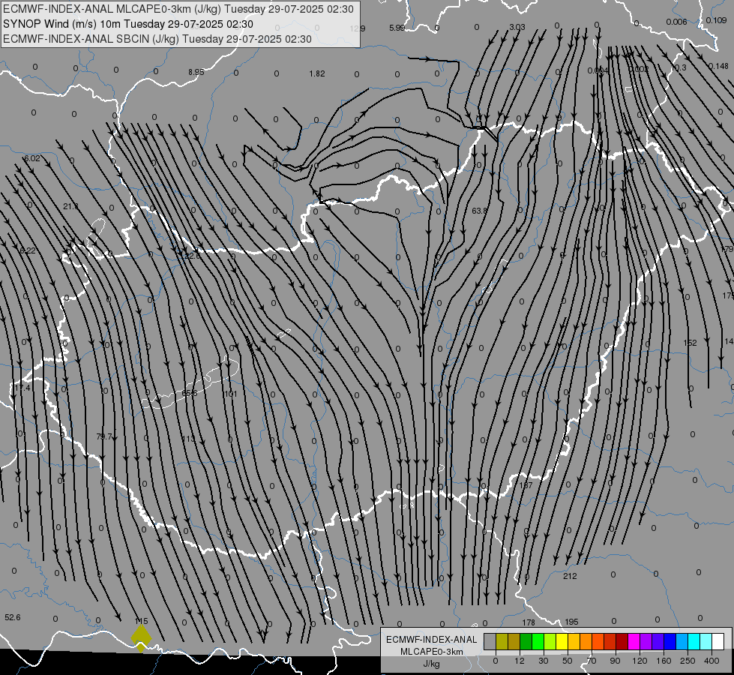Click the purple legend swatch
Image resolution: width=734 pixels, height=675 pixels.
pyautogui.click(x=646, y=642)
